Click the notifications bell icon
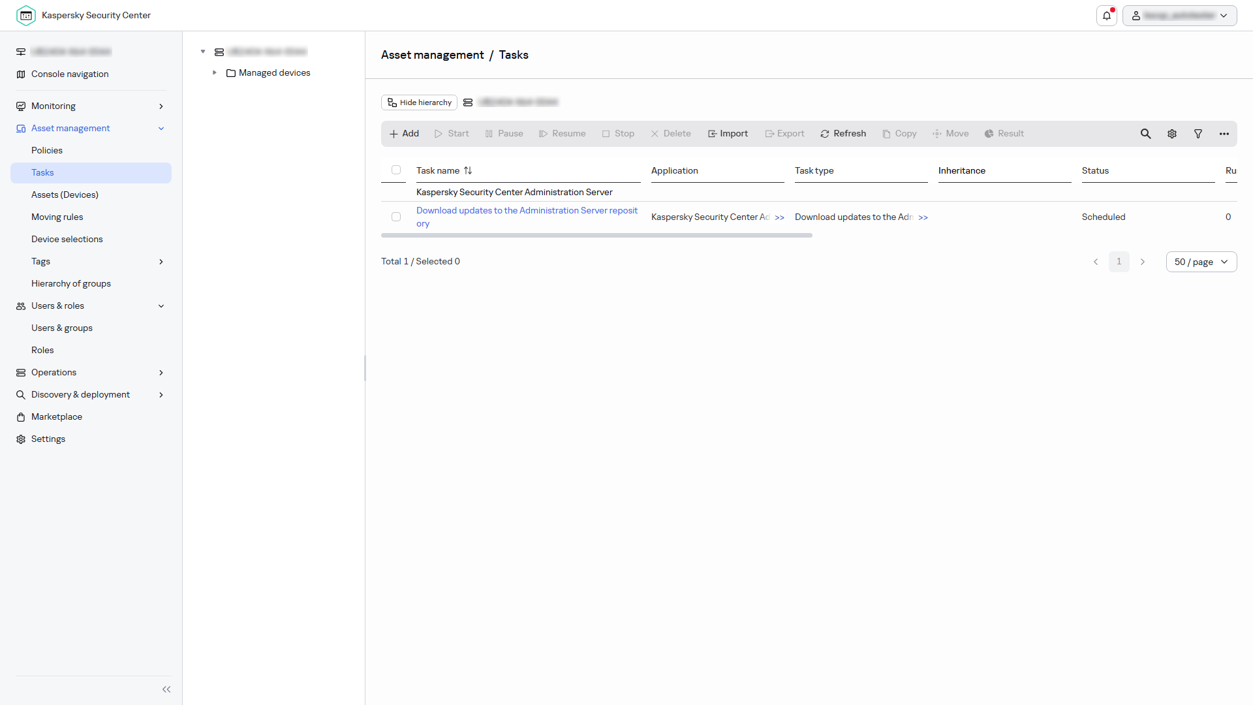The image size is (1253, 705). [x=1106, y=15]
